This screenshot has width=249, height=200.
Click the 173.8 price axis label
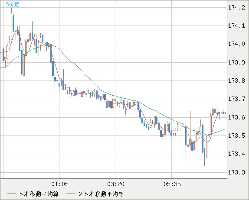point(236,81)
